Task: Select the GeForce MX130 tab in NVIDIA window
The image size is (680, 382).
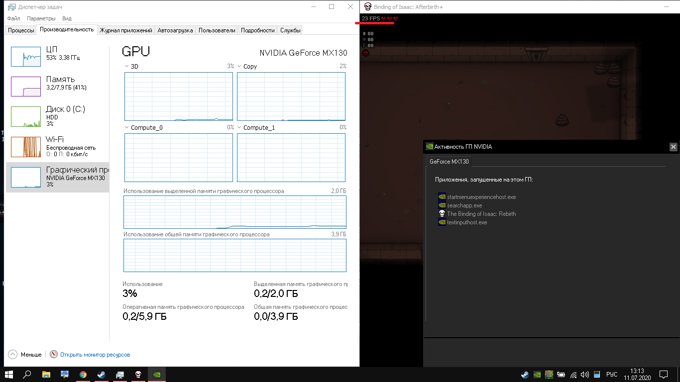Action: click(x=449, y=162)
